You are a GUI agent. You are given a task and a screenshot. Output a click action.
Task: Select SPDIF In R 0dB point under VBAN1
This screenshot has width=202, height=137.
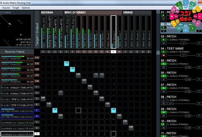[108, 105]
